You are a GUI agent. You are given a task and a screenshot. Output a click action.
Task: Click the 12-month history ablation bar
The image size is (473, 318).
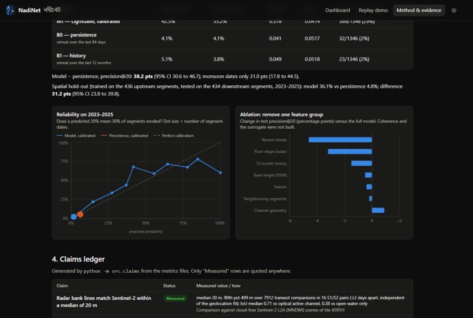pyautogui.click(x=361, y=163)
